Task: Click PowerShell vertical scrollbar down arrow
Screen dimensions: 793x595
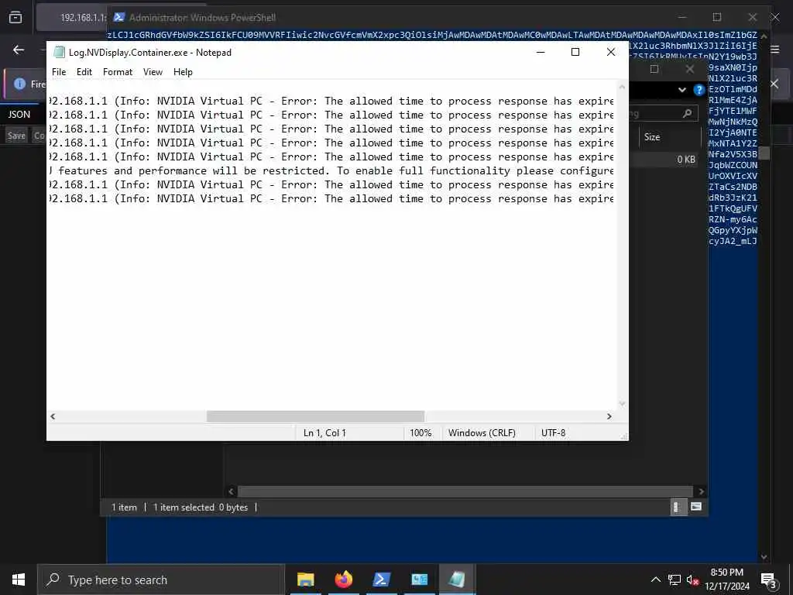Action: pyautogui.click(x=764, y=557)
